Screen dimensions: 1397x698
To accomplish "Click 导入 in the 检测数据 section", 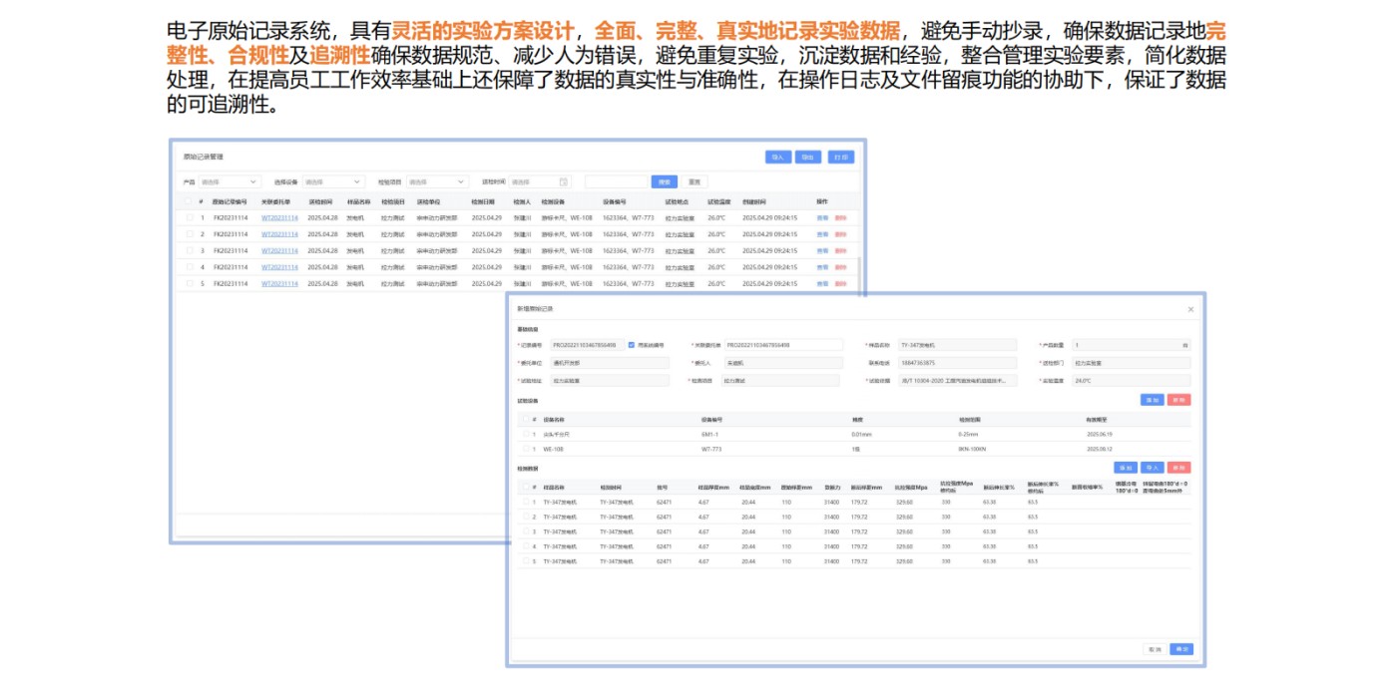I will (x=1152, y=466).
